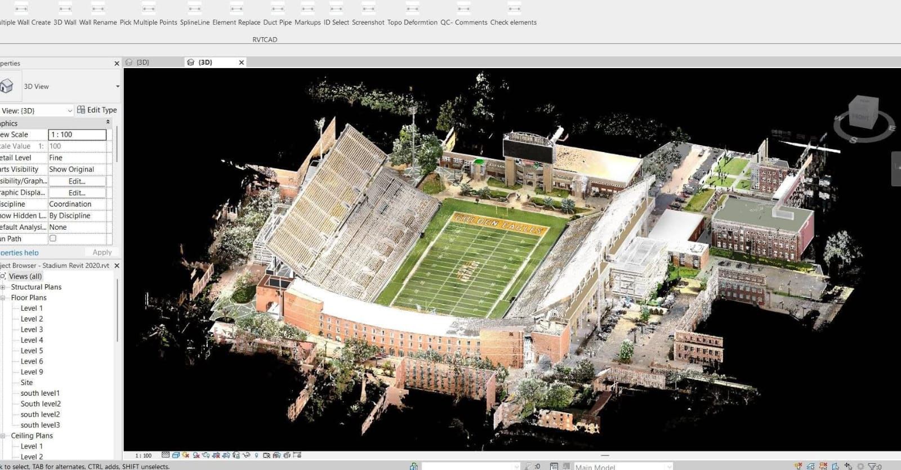Toggle Select Elements by Face in status bar
The height and width of the screenshot is (470, 901).
click(x=835, y=466)
